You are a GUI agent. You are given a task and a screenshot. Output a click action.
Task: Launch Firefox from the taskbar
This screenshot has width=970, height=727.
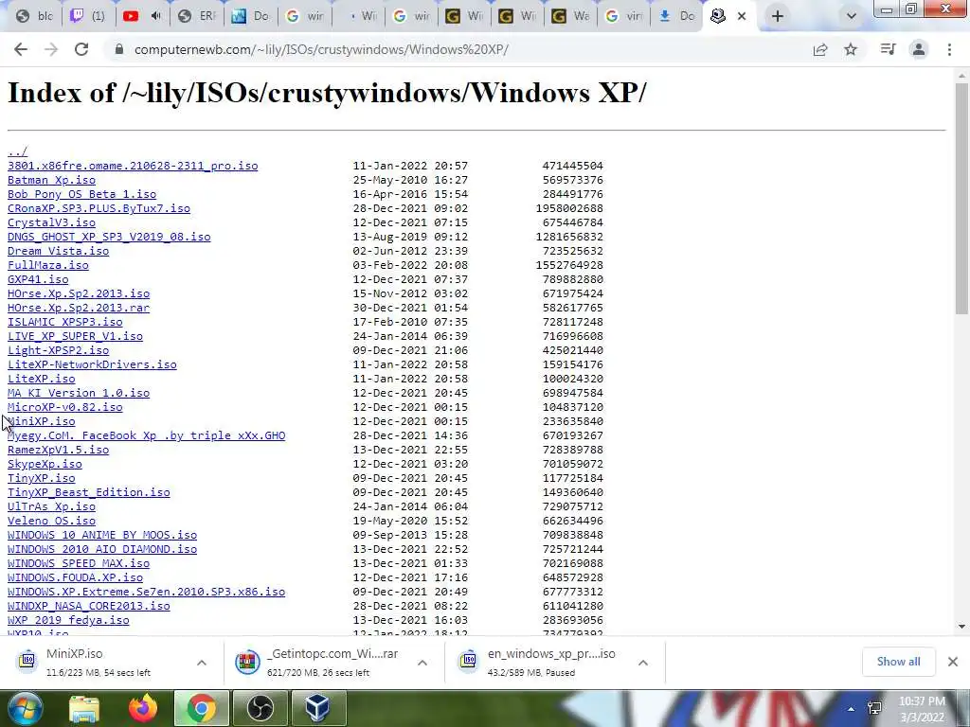pyautogui.click(x=143, y=708)
